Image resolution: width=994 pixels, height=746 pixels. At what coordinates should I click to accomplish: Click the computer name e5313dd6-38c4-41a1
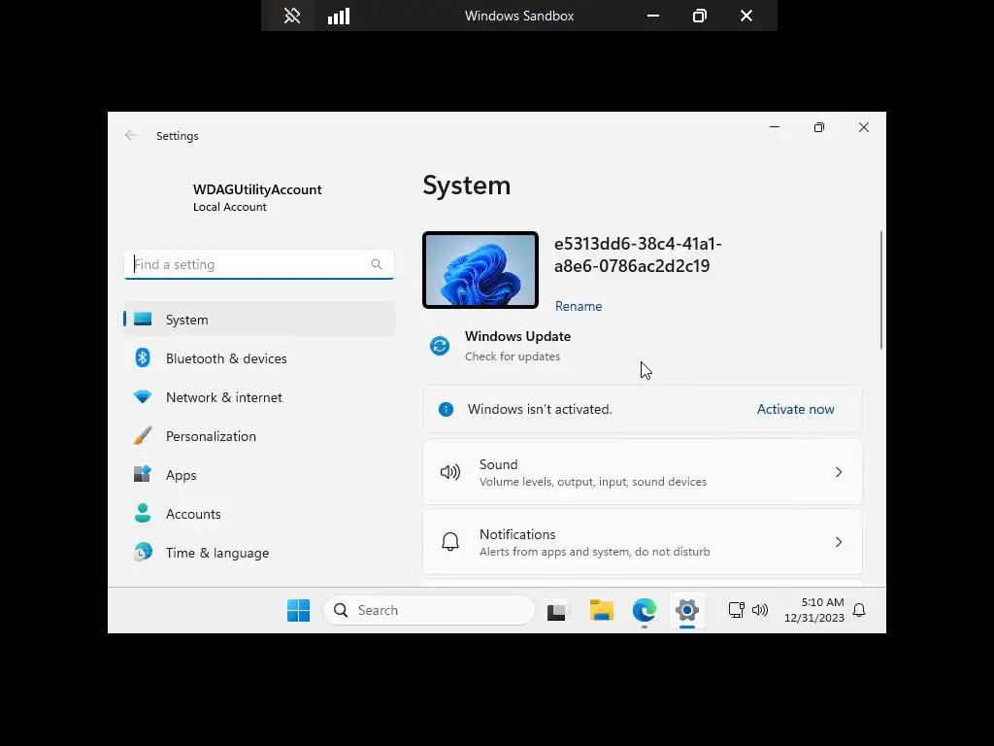click(638, 254)
